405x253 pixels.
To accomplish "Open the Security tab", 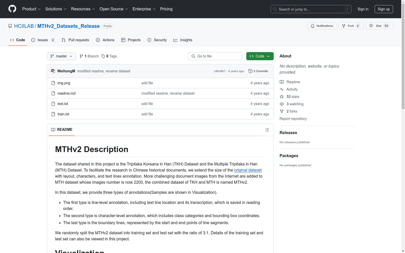I will 157,40.
